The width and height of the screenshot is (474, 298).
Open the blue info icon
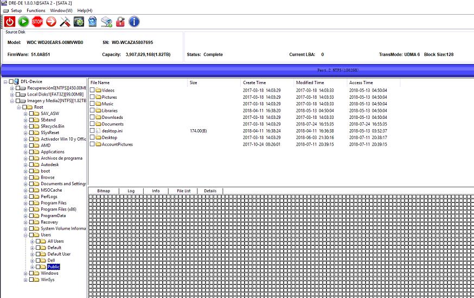[x=134, y=22]
